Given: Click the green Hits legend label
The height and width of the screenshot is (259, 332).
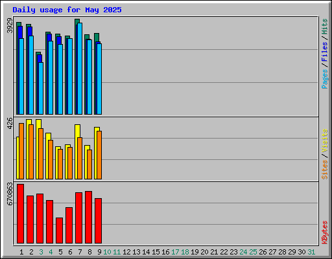Looking at the screenshot, I should tap(325, 27).
